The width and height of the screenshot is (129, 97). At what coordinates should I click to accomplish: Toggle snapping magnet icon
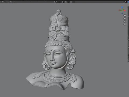click(x=66, y=2)
